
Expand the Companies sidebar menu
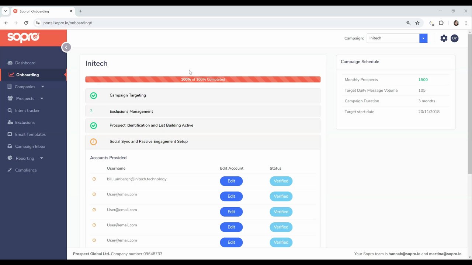[x=25, y=87]
